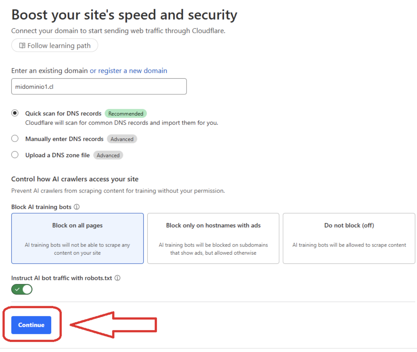The height and width of the screenshot is (352, 417).
Task: Click Advanced badge beside Manually enter DNS records
Action: click(122, 139)
